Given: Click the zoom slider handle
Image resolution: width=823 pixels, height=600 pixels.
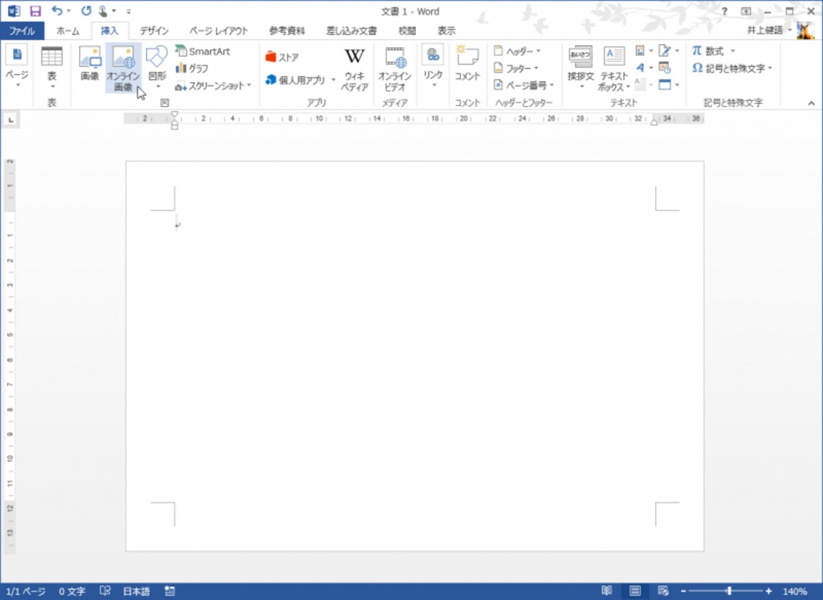Looking at the screenshot, I should [x=728, y=591].
